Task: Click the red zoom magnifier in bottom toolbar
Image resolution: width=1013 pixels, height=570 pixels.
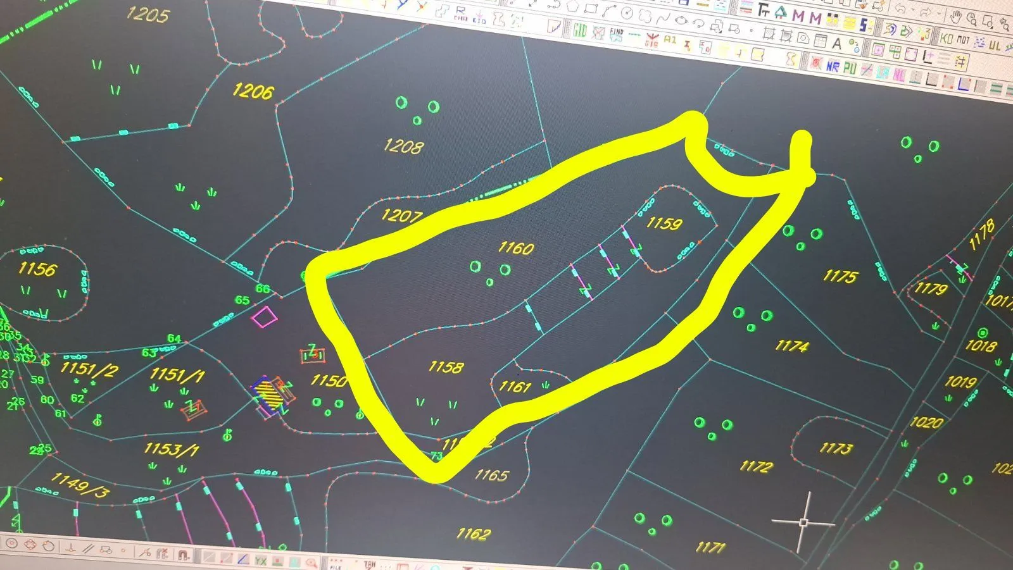Action: pos(311,563)
